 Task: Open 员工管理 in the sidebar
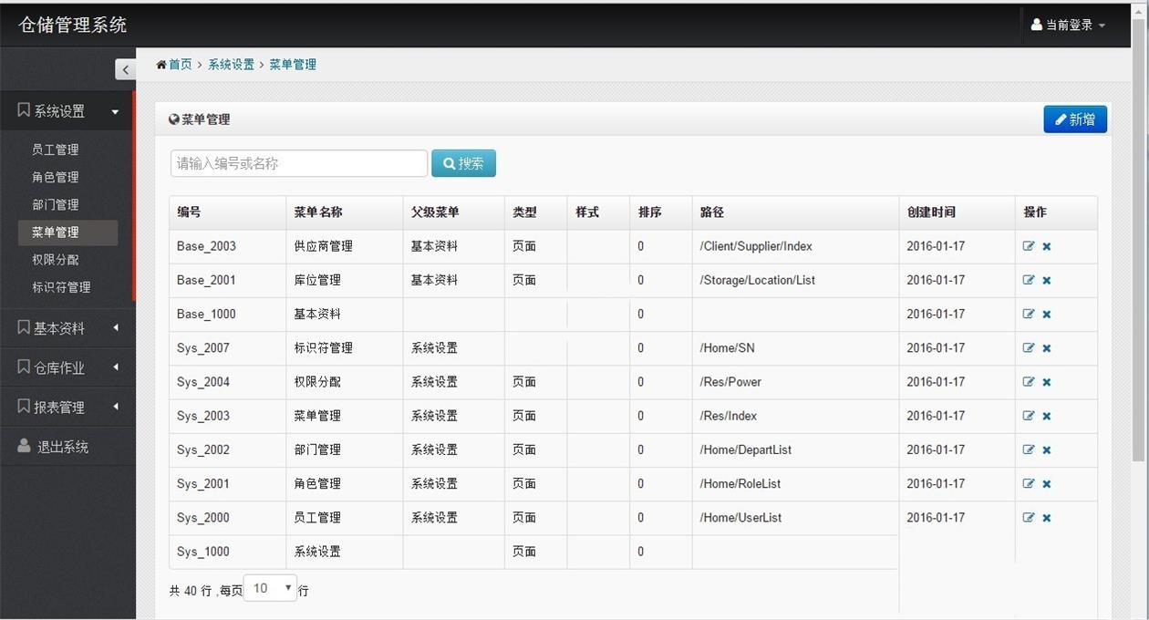pyautogui.click(x=56, y=150)
